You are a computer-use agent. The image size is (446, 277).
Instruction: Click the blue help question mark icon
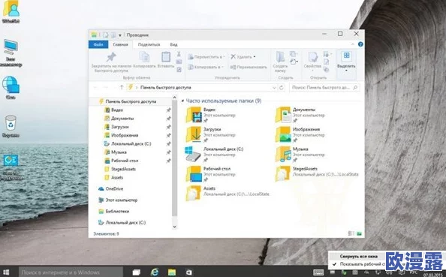(x=360, y=44)
